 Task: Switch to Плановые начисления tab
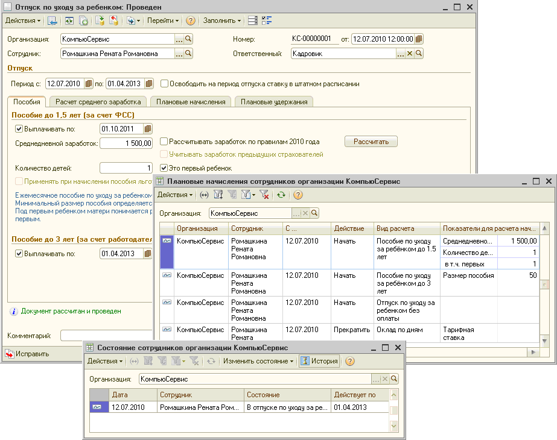click(191, 102)
